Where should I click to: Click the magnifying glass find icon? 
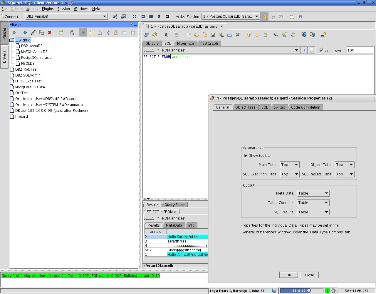click(x=276, y=35)
